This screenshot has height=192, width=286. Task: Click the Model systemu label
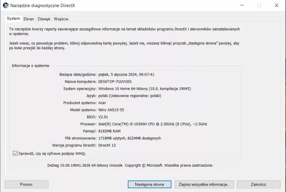click(83, 110)
